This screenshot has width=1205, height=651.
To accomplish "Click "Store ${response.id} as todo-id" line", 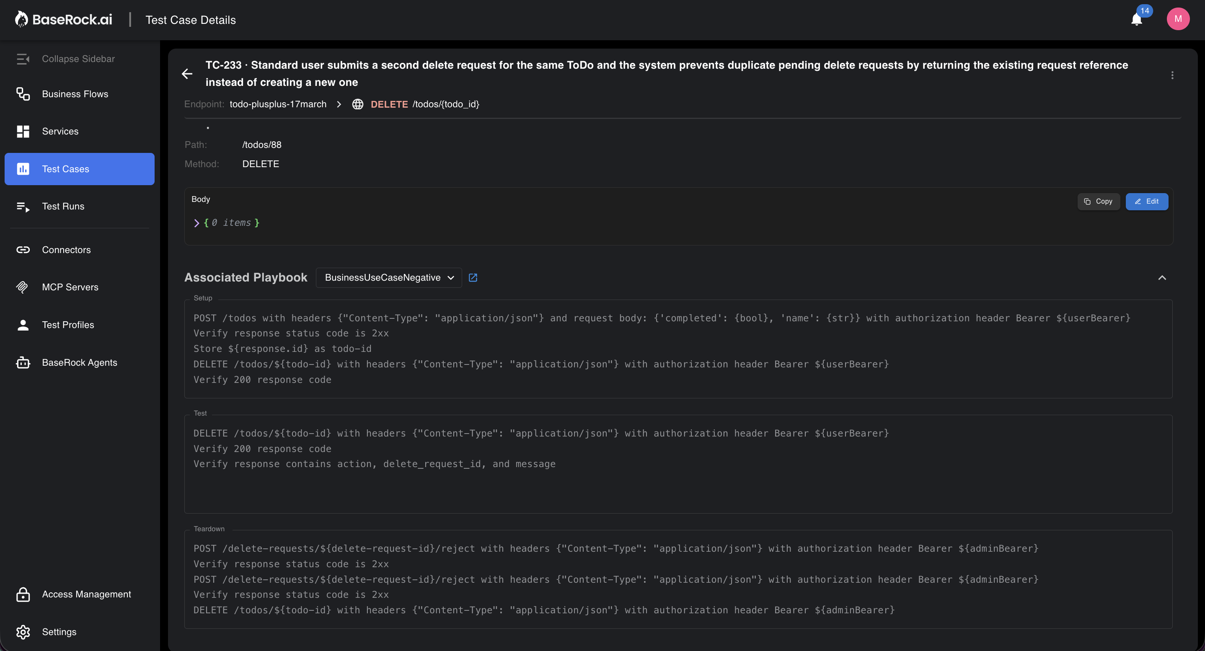I will (282, 349).
